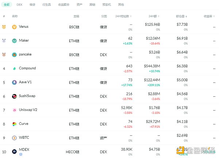This screenshot has height=158, width=219.
Task: Switch to the 资产 tab
Action: (79, 5)
